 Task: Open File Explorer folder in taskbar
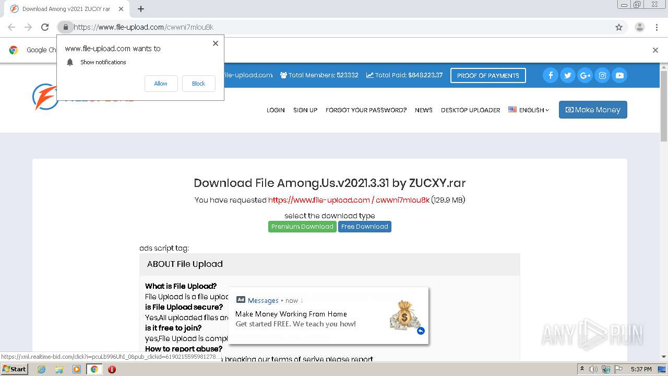click(x=59, y=369)
